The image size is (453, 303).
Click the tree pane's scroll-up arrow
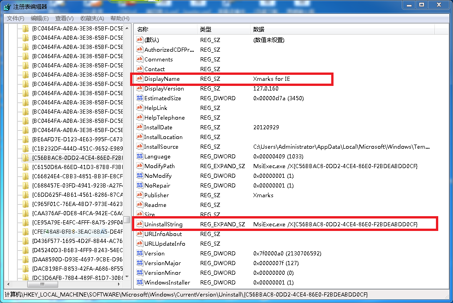(x=127, y=27)
